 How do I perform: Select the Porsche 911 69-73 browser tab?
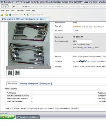23,19
